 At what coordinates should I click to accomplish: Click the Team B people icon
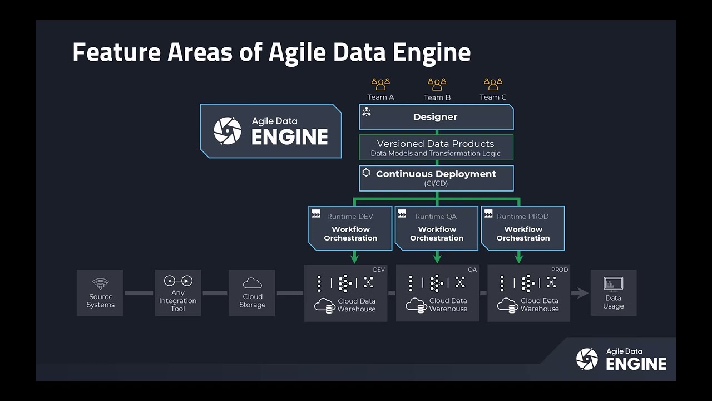437,84
